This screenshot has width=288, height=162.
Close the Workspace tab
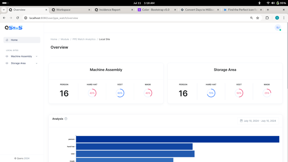click(89, 10)
